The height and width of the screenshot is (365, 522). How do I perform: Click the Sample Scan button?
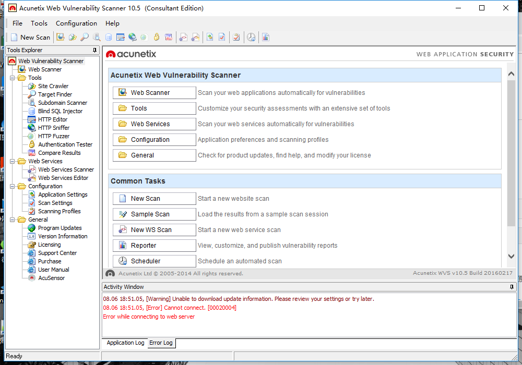coord(154,214)
